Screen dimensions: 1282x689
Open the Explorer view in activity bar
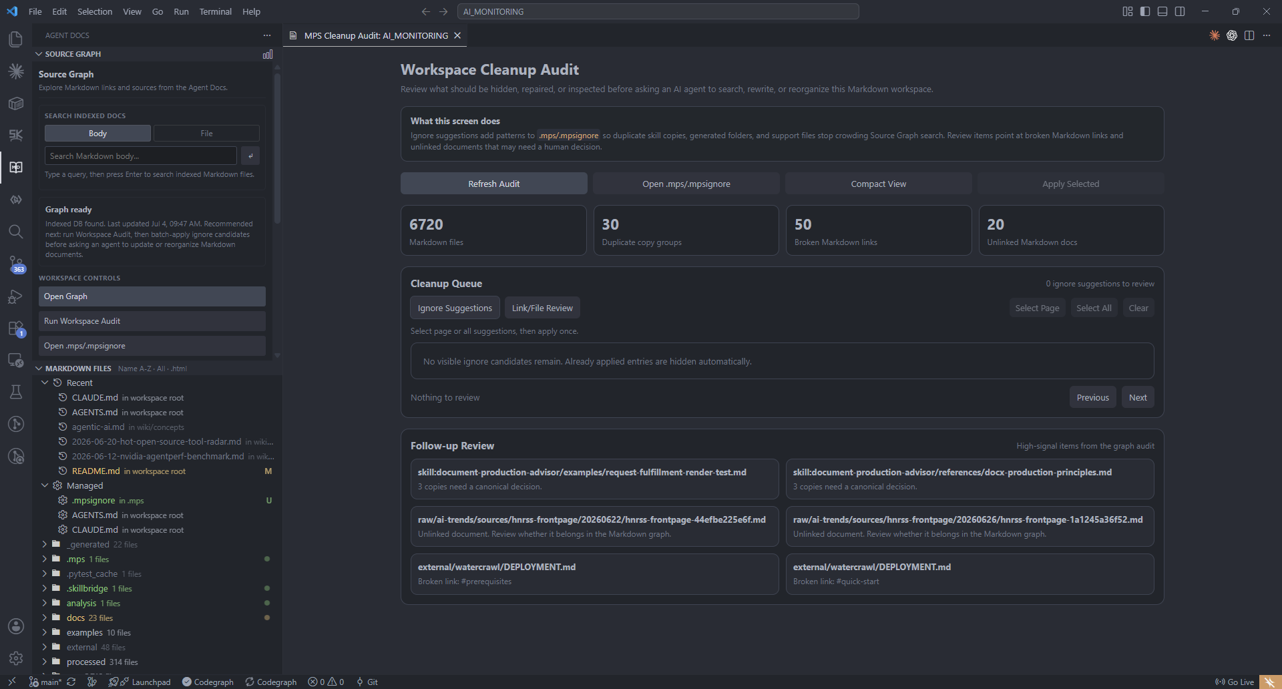point(16,39)
